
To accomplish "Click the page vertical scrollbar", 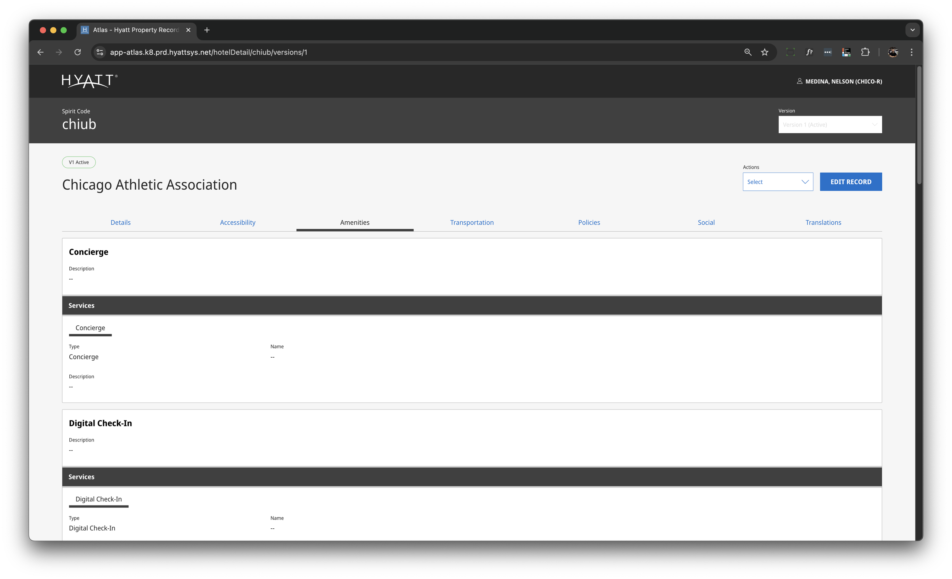I will click(x=919, y=126).
